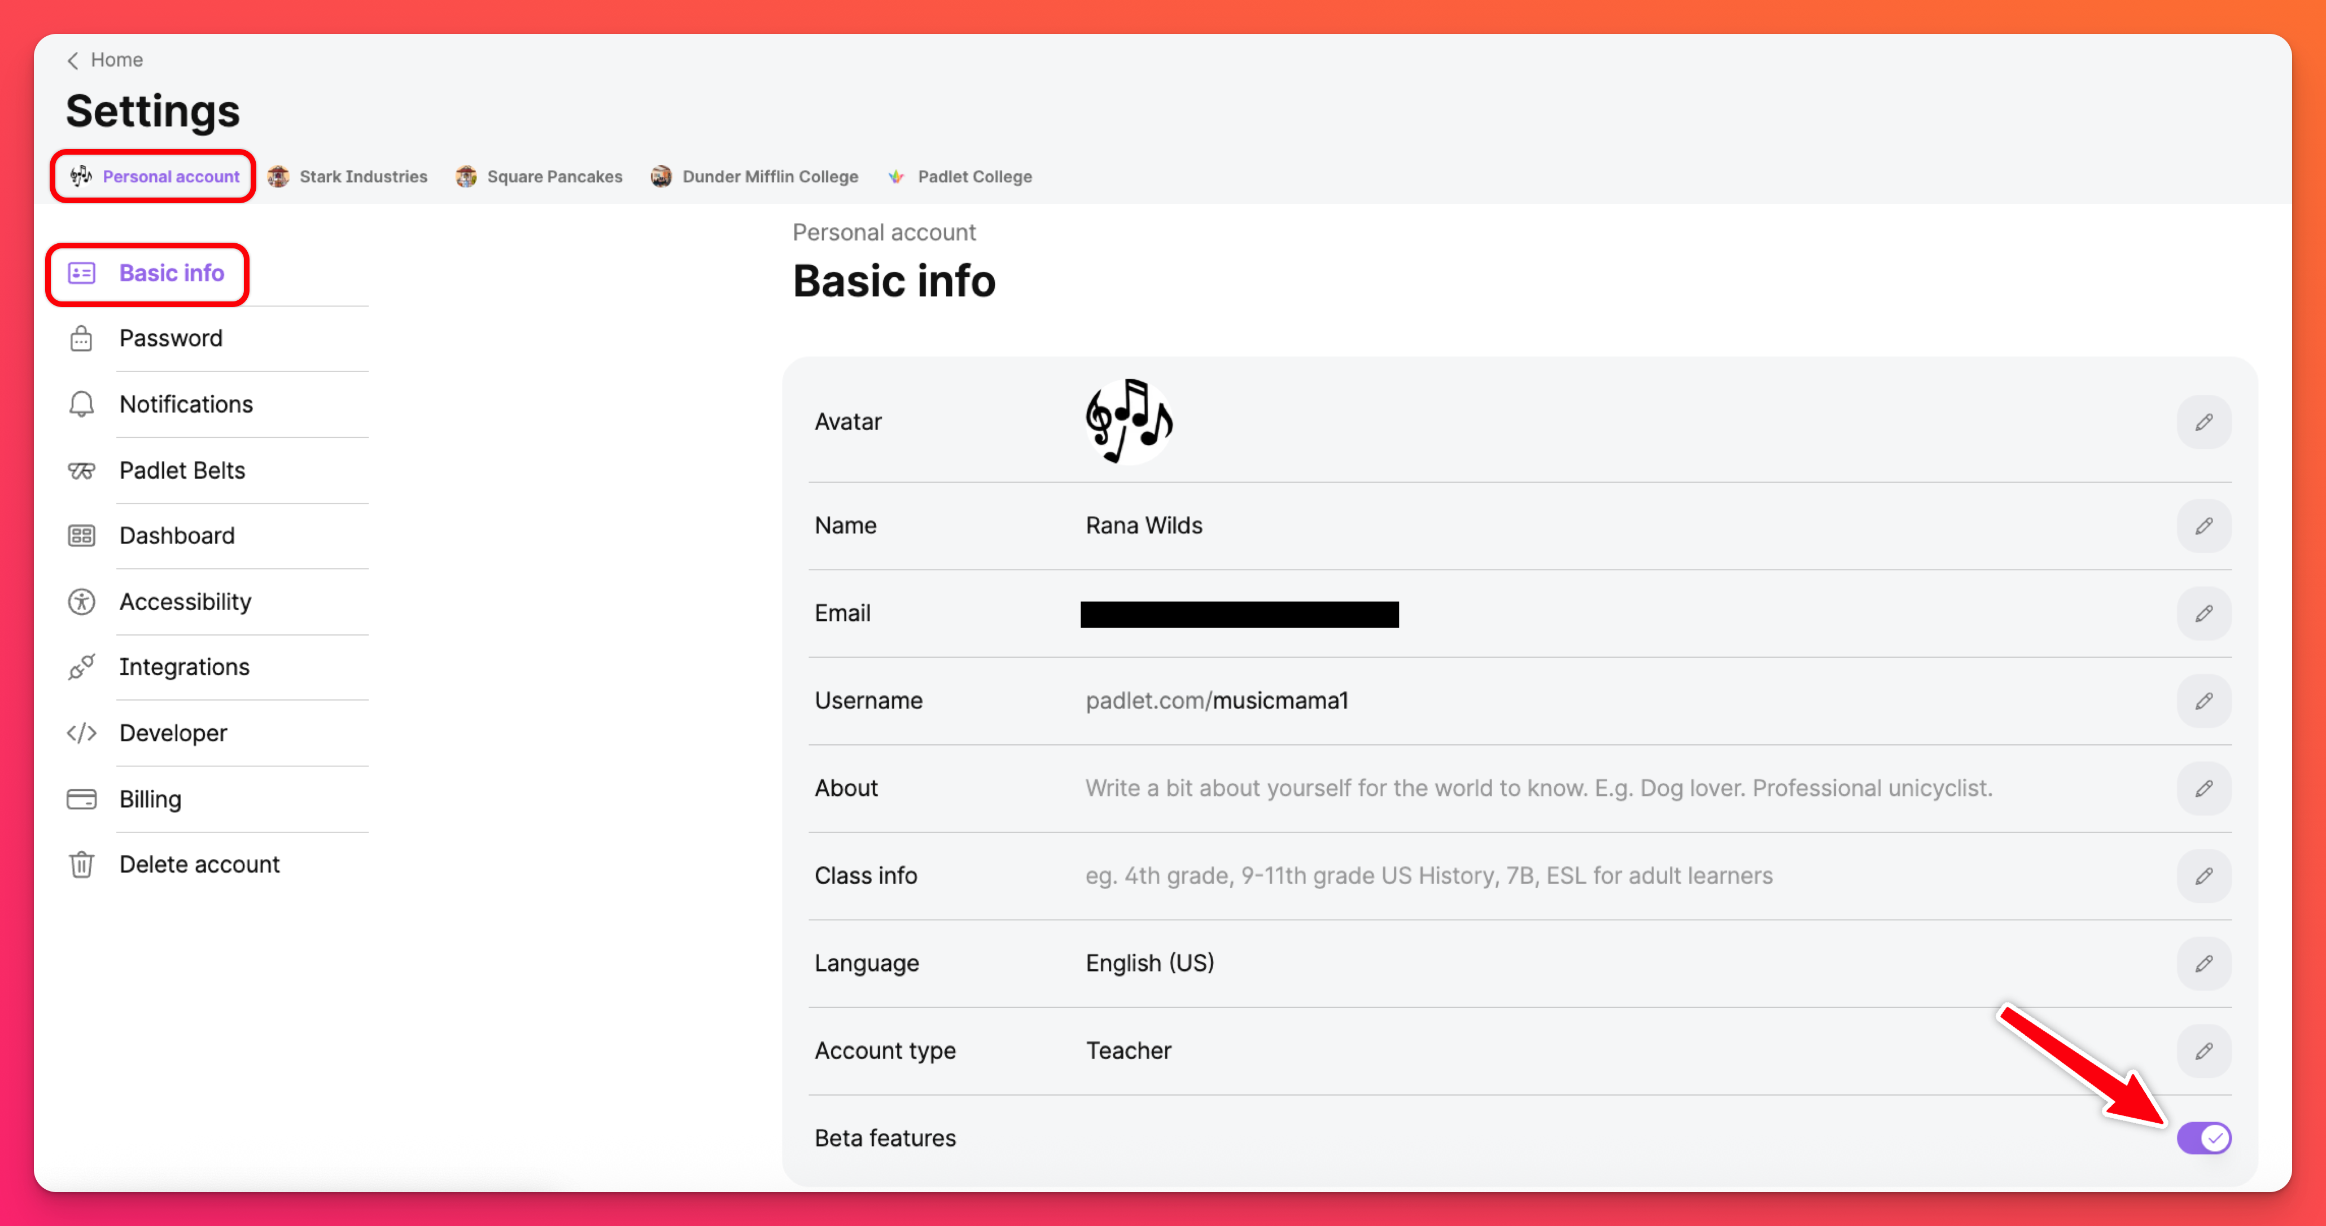The width and height of the screenshot is (2326, 1226).
Task: Select Delete account in sidebar
Action: [199, 864]
